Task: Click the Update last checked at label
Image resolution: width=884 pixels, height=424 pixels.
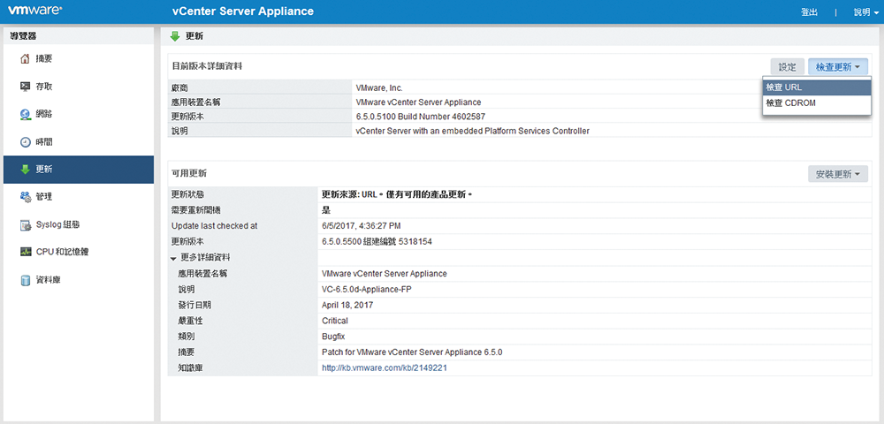Action: pos(214,226)
